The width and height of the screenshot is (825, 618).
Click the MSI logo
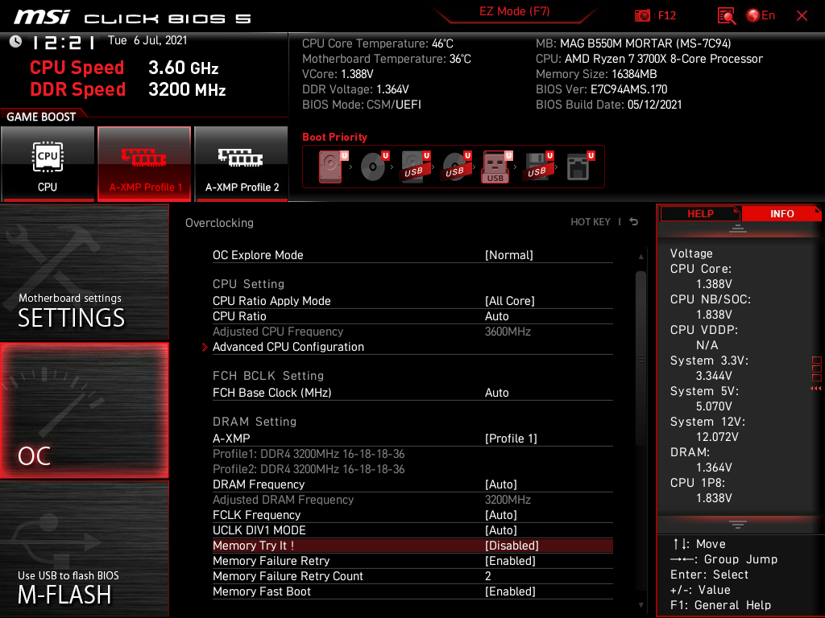[x=42, y=17]
